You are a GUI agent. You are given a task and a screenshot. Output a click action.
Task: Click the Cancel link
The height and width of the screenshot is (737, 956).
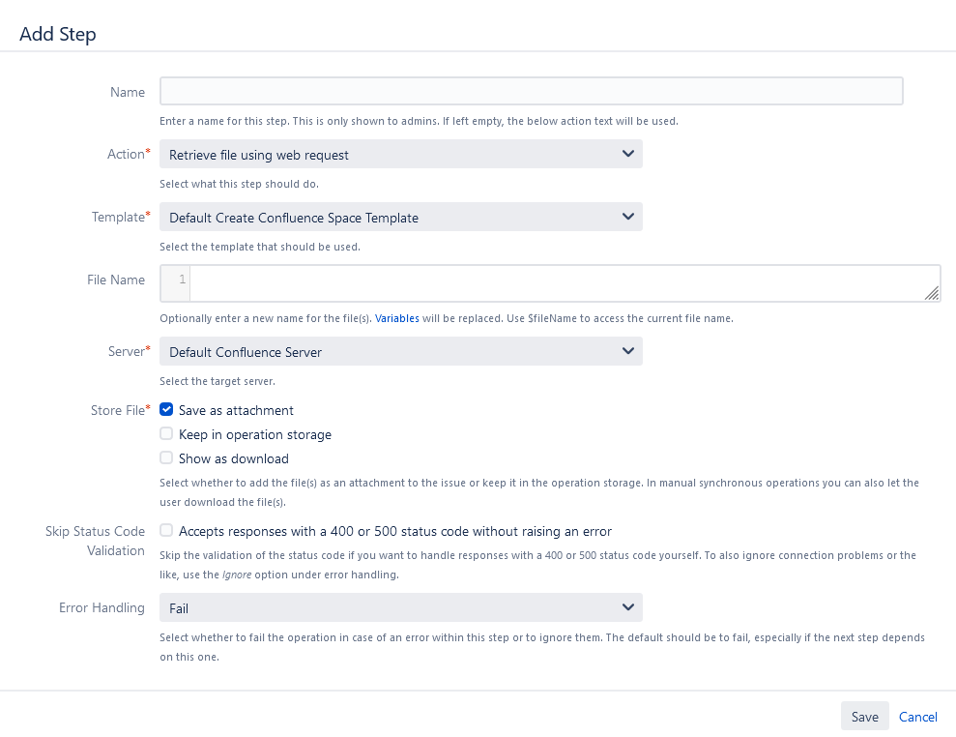coord(917,716)
